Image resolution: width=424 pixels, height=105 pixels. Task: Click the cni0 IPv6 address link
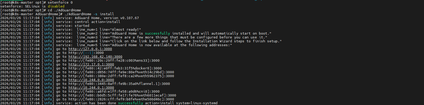point(114,92)
